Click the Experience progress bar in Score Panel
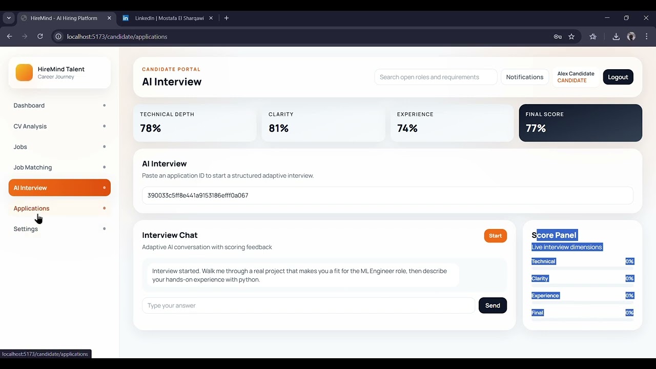The height and width of the screenshot is (369, 656). click(x=583, y=302)
